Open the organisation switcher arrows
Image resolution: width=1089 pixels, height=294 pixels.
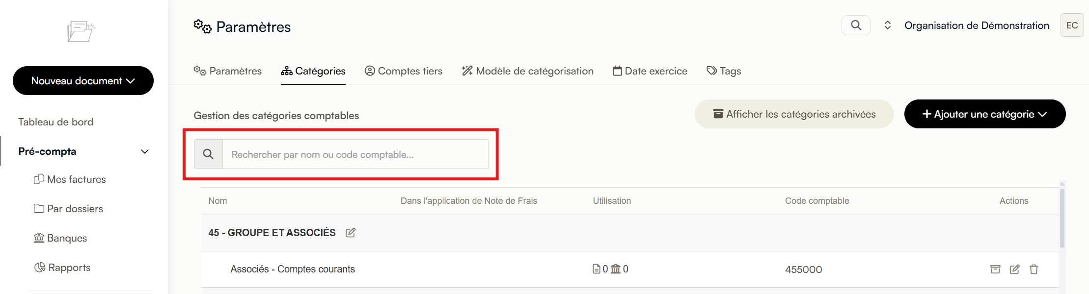click(x=887, y=25)
